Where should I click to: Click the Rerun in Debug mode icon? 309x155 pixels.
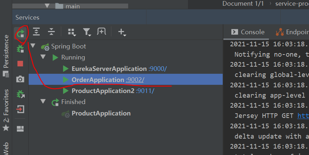coord(20,49)
